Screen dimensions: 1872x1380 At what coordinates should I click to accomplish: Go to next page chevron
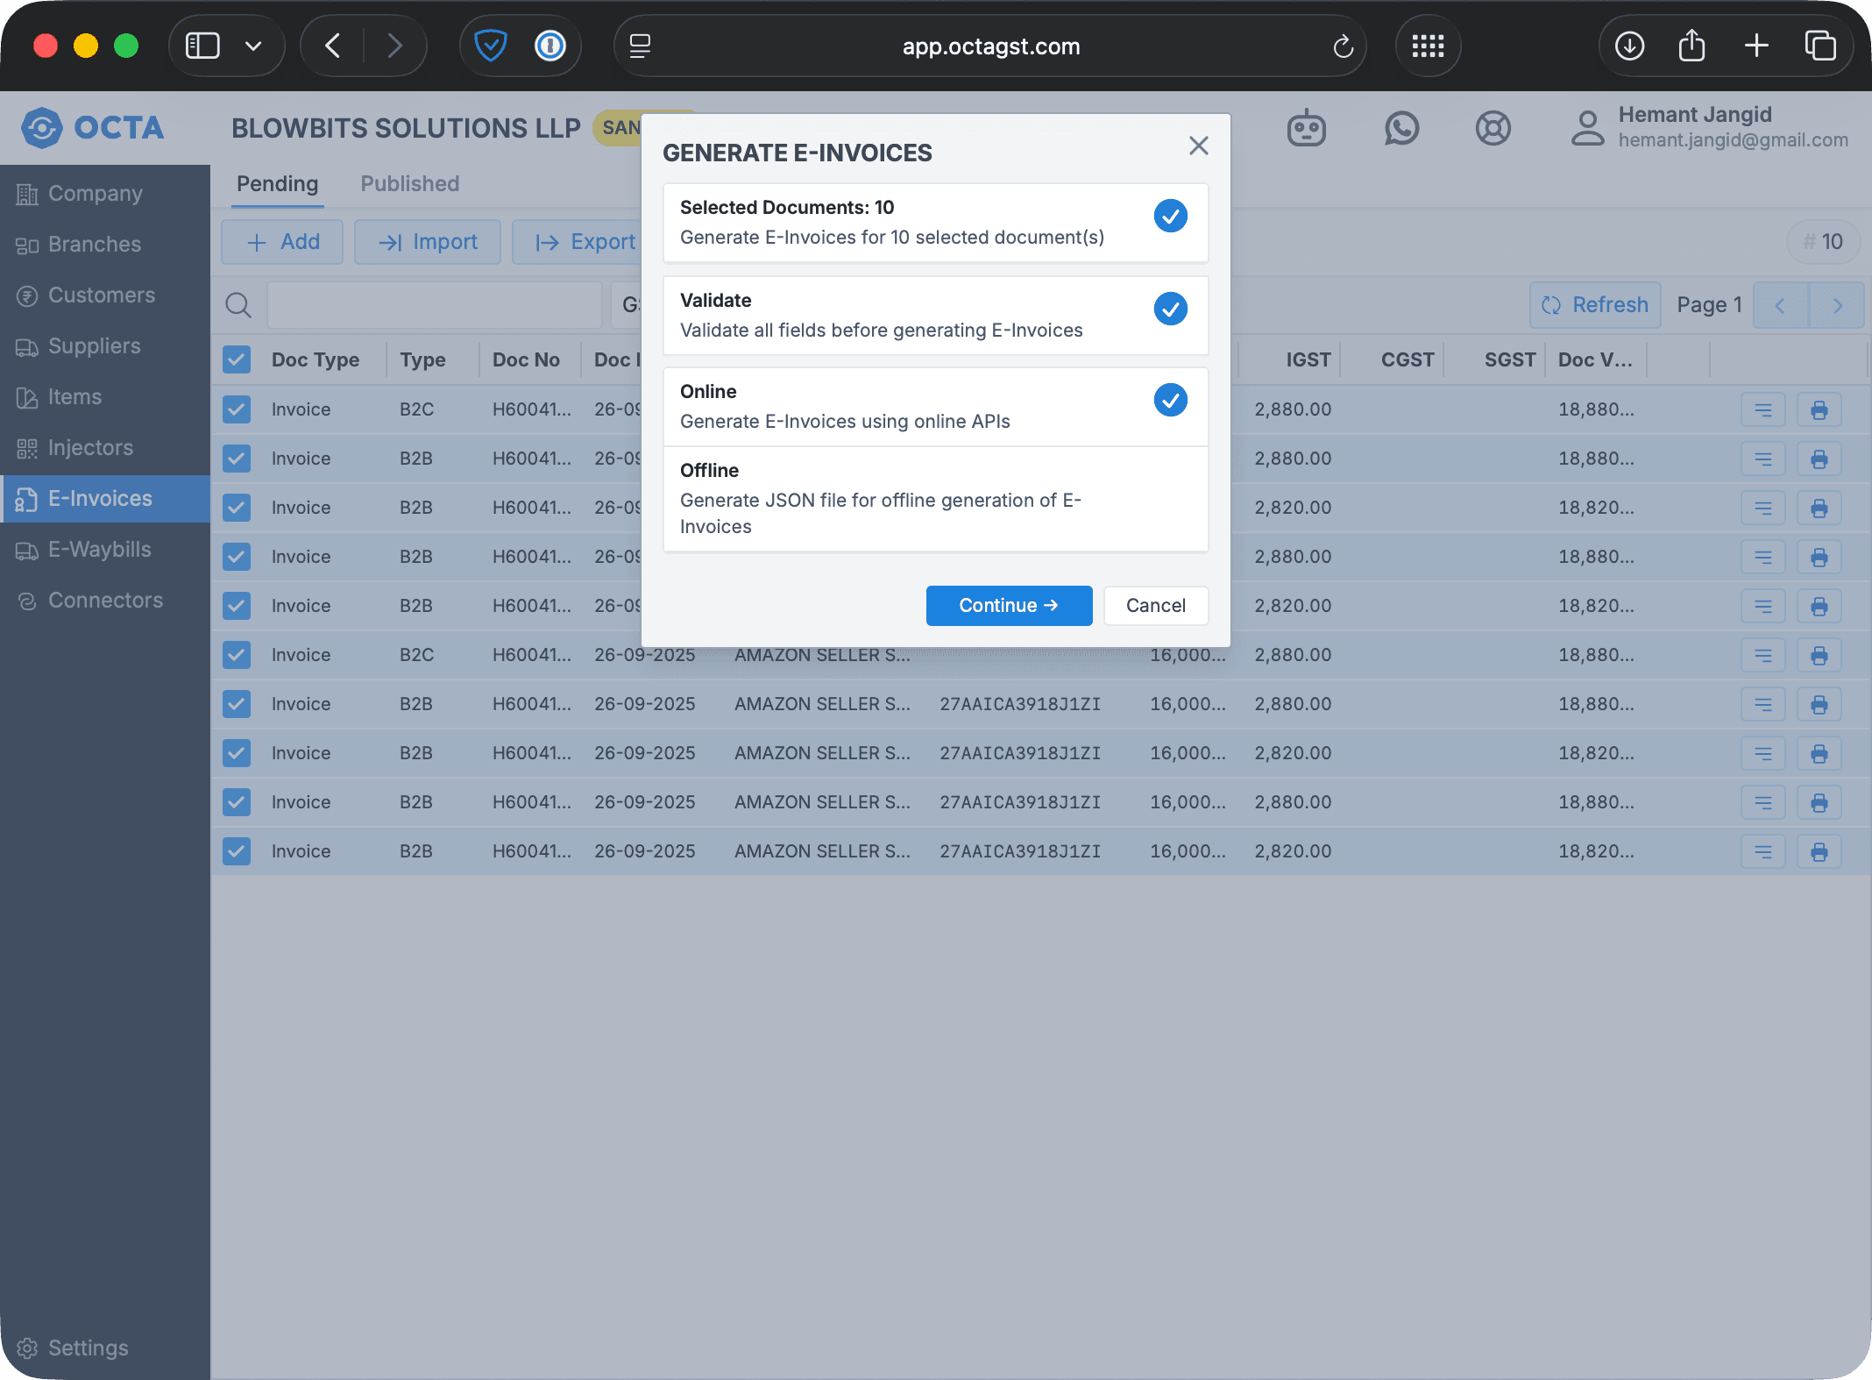click(1837, 305)
